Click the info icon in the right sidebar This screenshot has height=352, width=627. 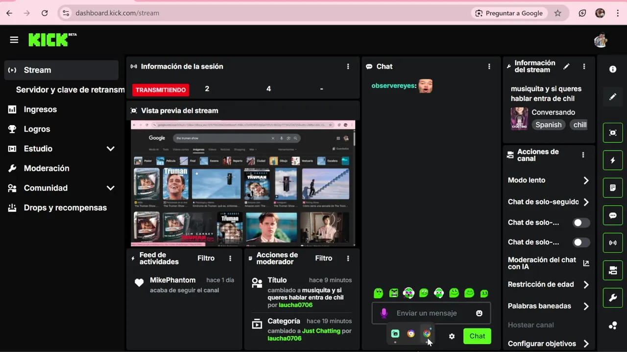tap(613, 69)
